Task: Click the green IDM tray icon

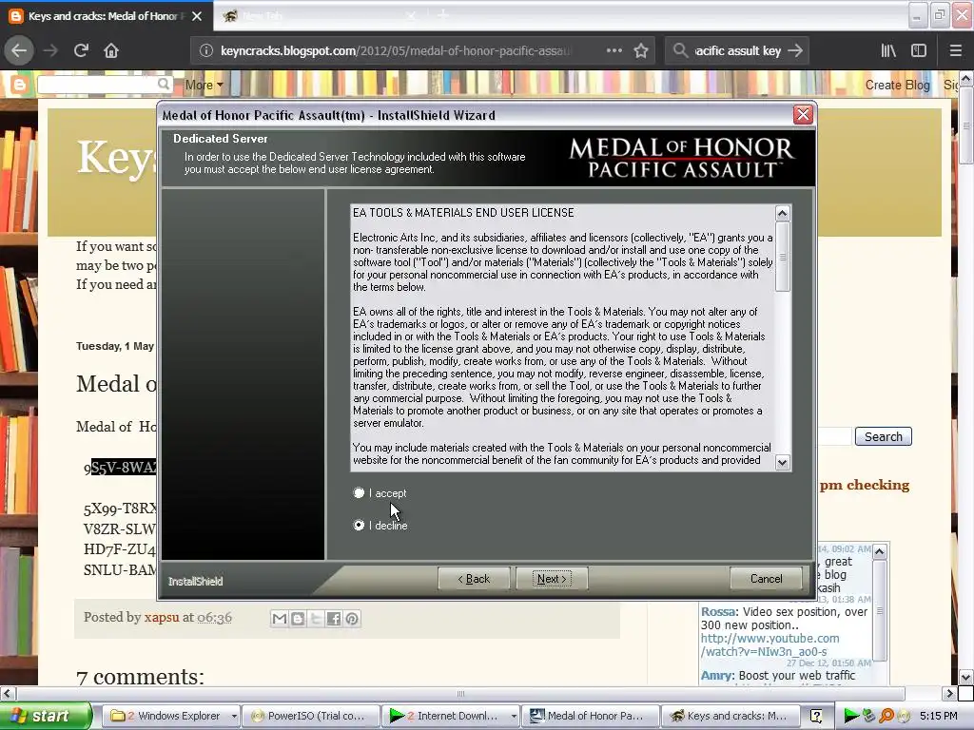Action: 851,716
